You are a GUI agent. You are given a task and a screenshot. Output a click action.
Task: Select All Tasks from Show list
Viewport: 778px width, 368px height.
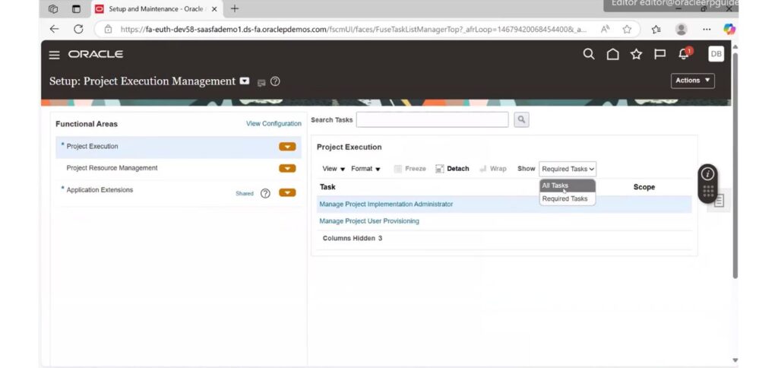567,186
